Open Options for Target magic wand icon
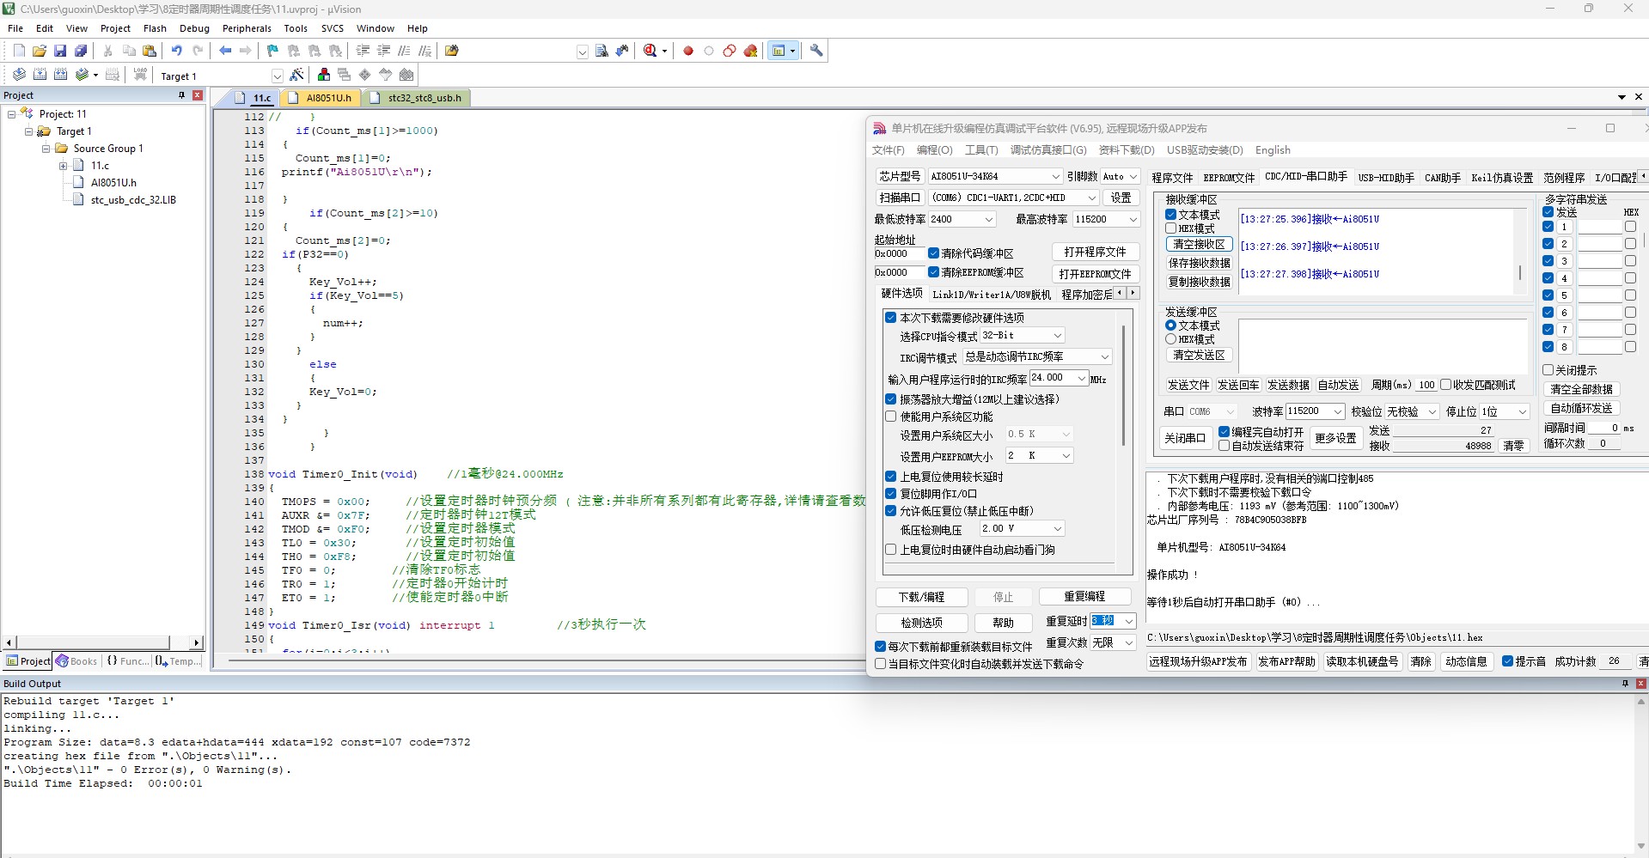 click(296, 75)
